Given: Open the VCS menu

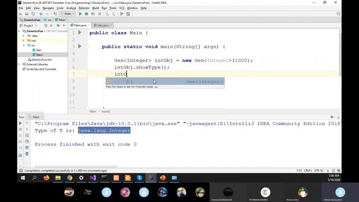Looking at the screenshot, I should (122, 8).
